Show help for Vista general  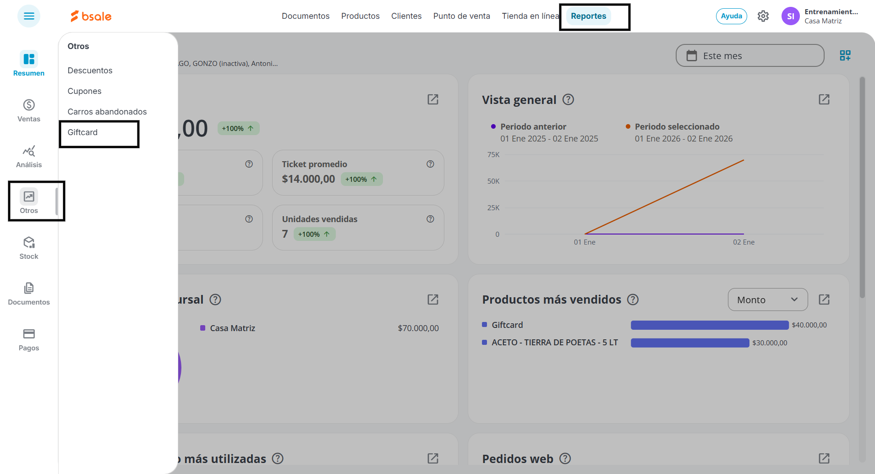(x=568, y=99)
